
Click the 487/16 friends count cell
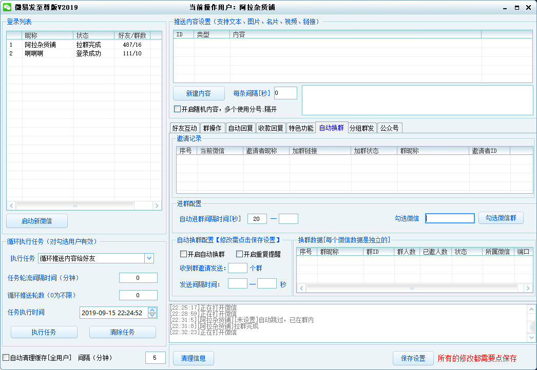coord(132,45)
